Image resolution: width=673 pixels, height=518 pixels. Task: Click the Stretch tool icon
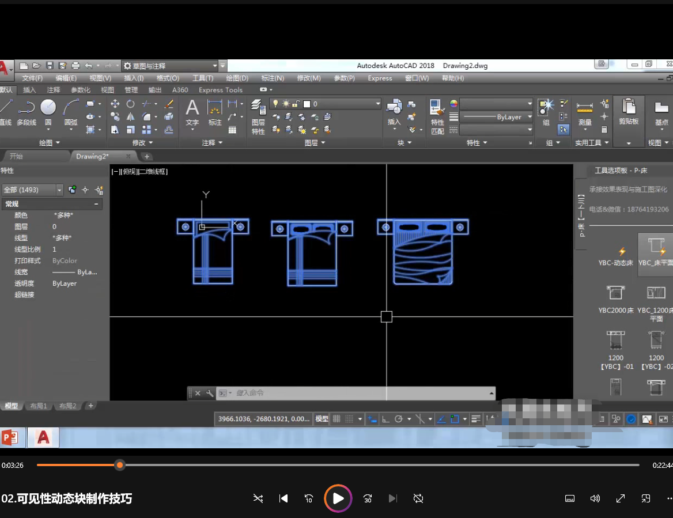coord(115,130)
